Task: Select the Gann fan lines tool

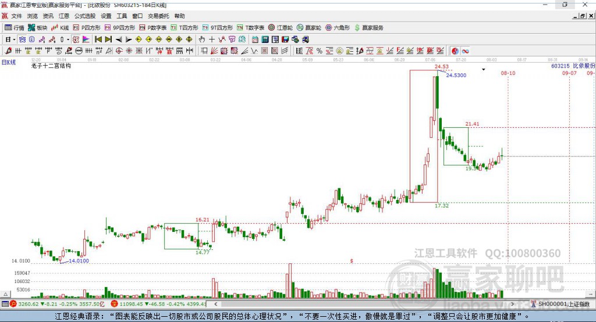Action: [214, 51]
